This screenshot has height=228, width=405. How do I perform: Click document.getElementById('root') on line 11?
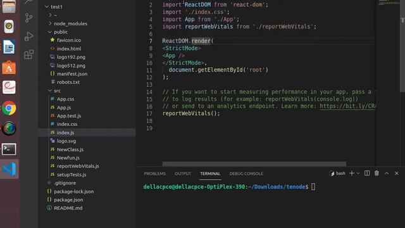point(218,70)
